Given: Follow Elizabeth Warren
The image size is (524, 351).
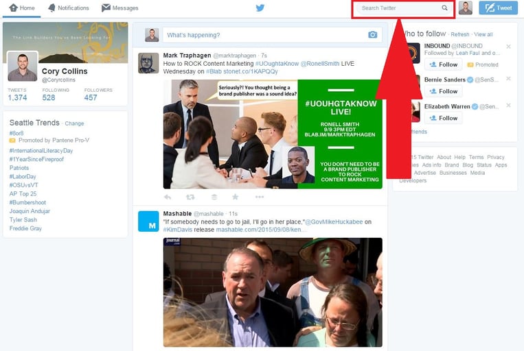Looking at the screenshot, I should (443, 118).
